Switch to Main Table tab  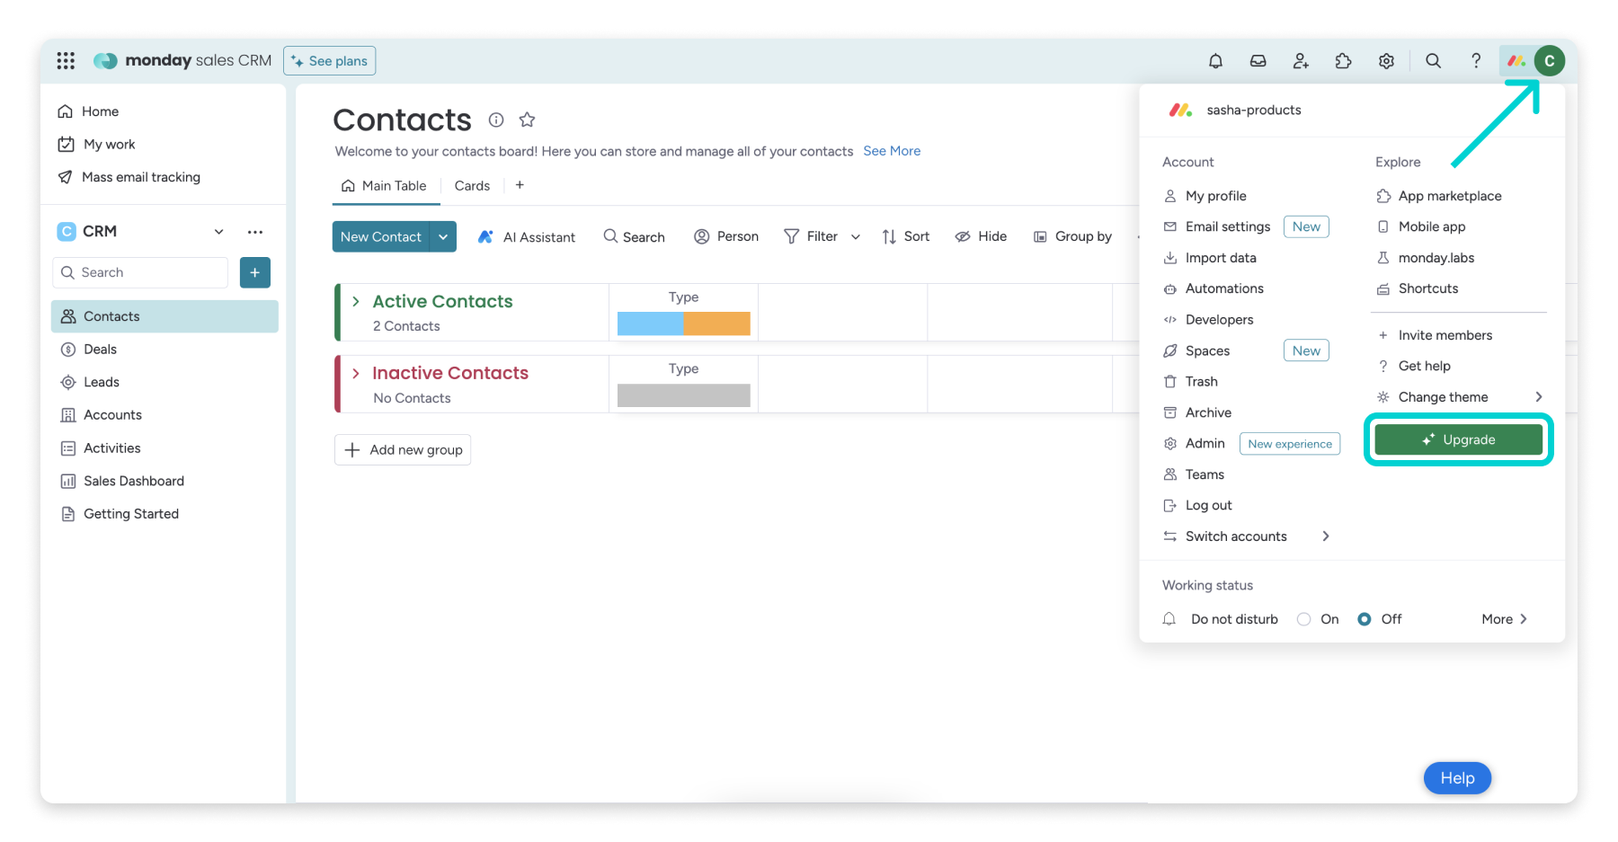(x=384, y=186)
